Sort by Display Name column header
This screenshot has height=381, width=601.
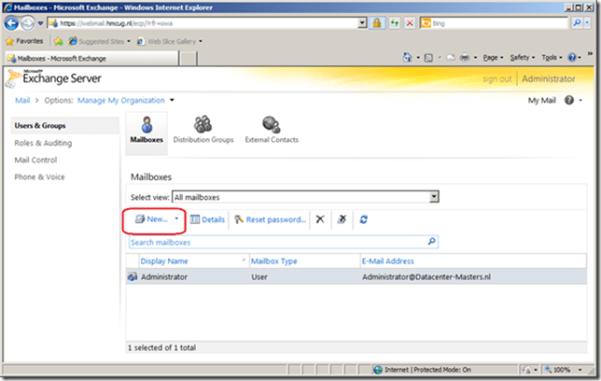(164, 261)
